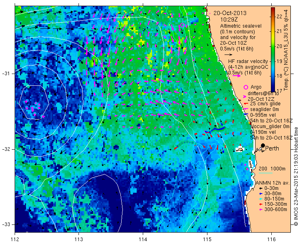Click the colorbar tick label 21
This screenshot has width=301, height=244.
point(279,31)
